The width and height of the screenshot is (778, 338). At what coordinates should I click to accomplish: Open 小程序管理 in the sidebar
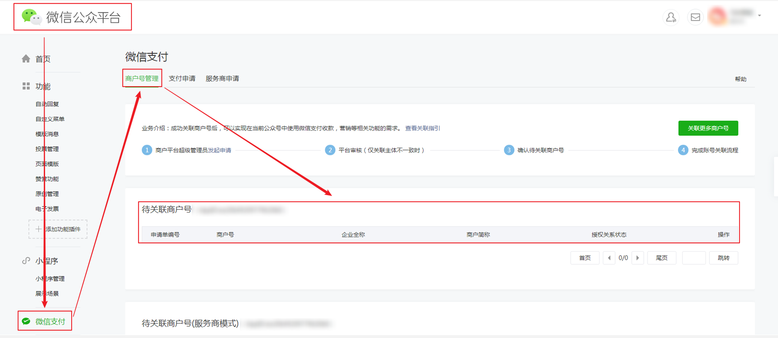click(50, 279)
